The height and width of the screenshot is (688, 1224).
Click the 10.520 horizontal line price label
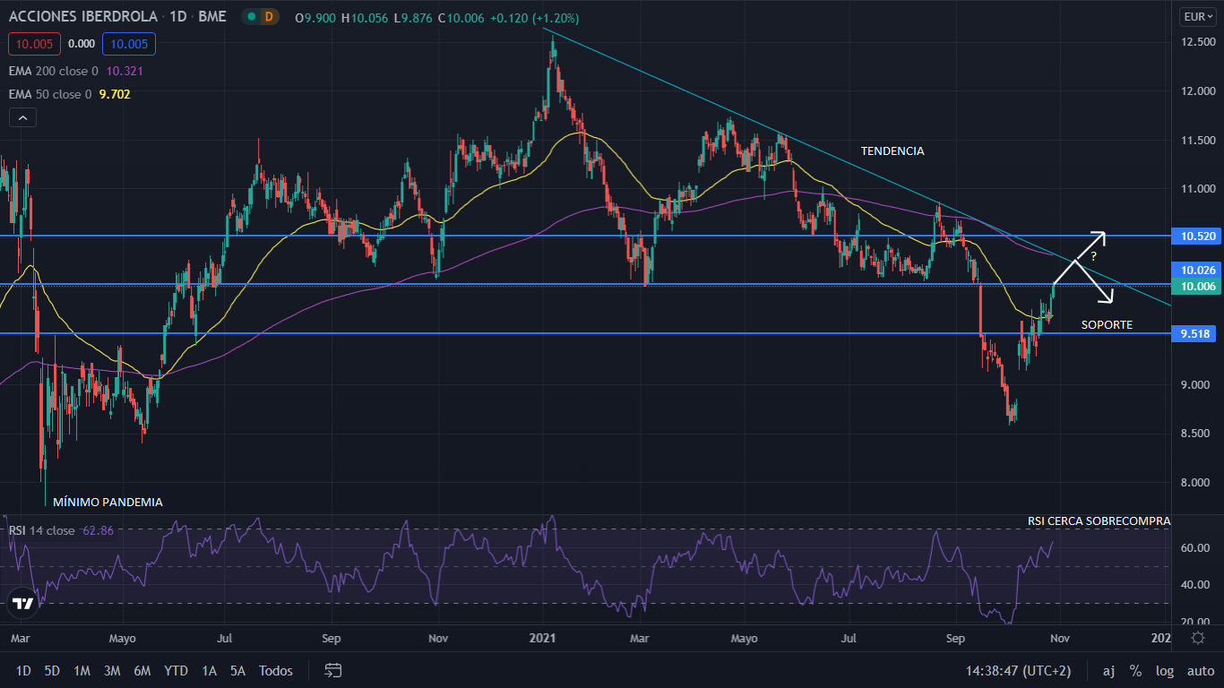pos(1197,236)
